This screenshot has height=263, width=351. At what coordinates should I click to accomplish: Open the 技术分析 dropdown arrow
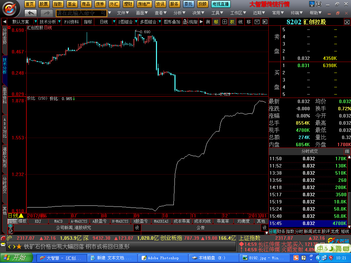tap(59, 22)
